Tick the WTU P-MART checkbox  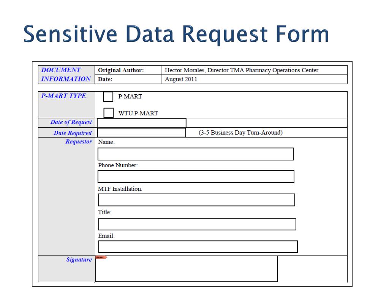pos(108,113)
